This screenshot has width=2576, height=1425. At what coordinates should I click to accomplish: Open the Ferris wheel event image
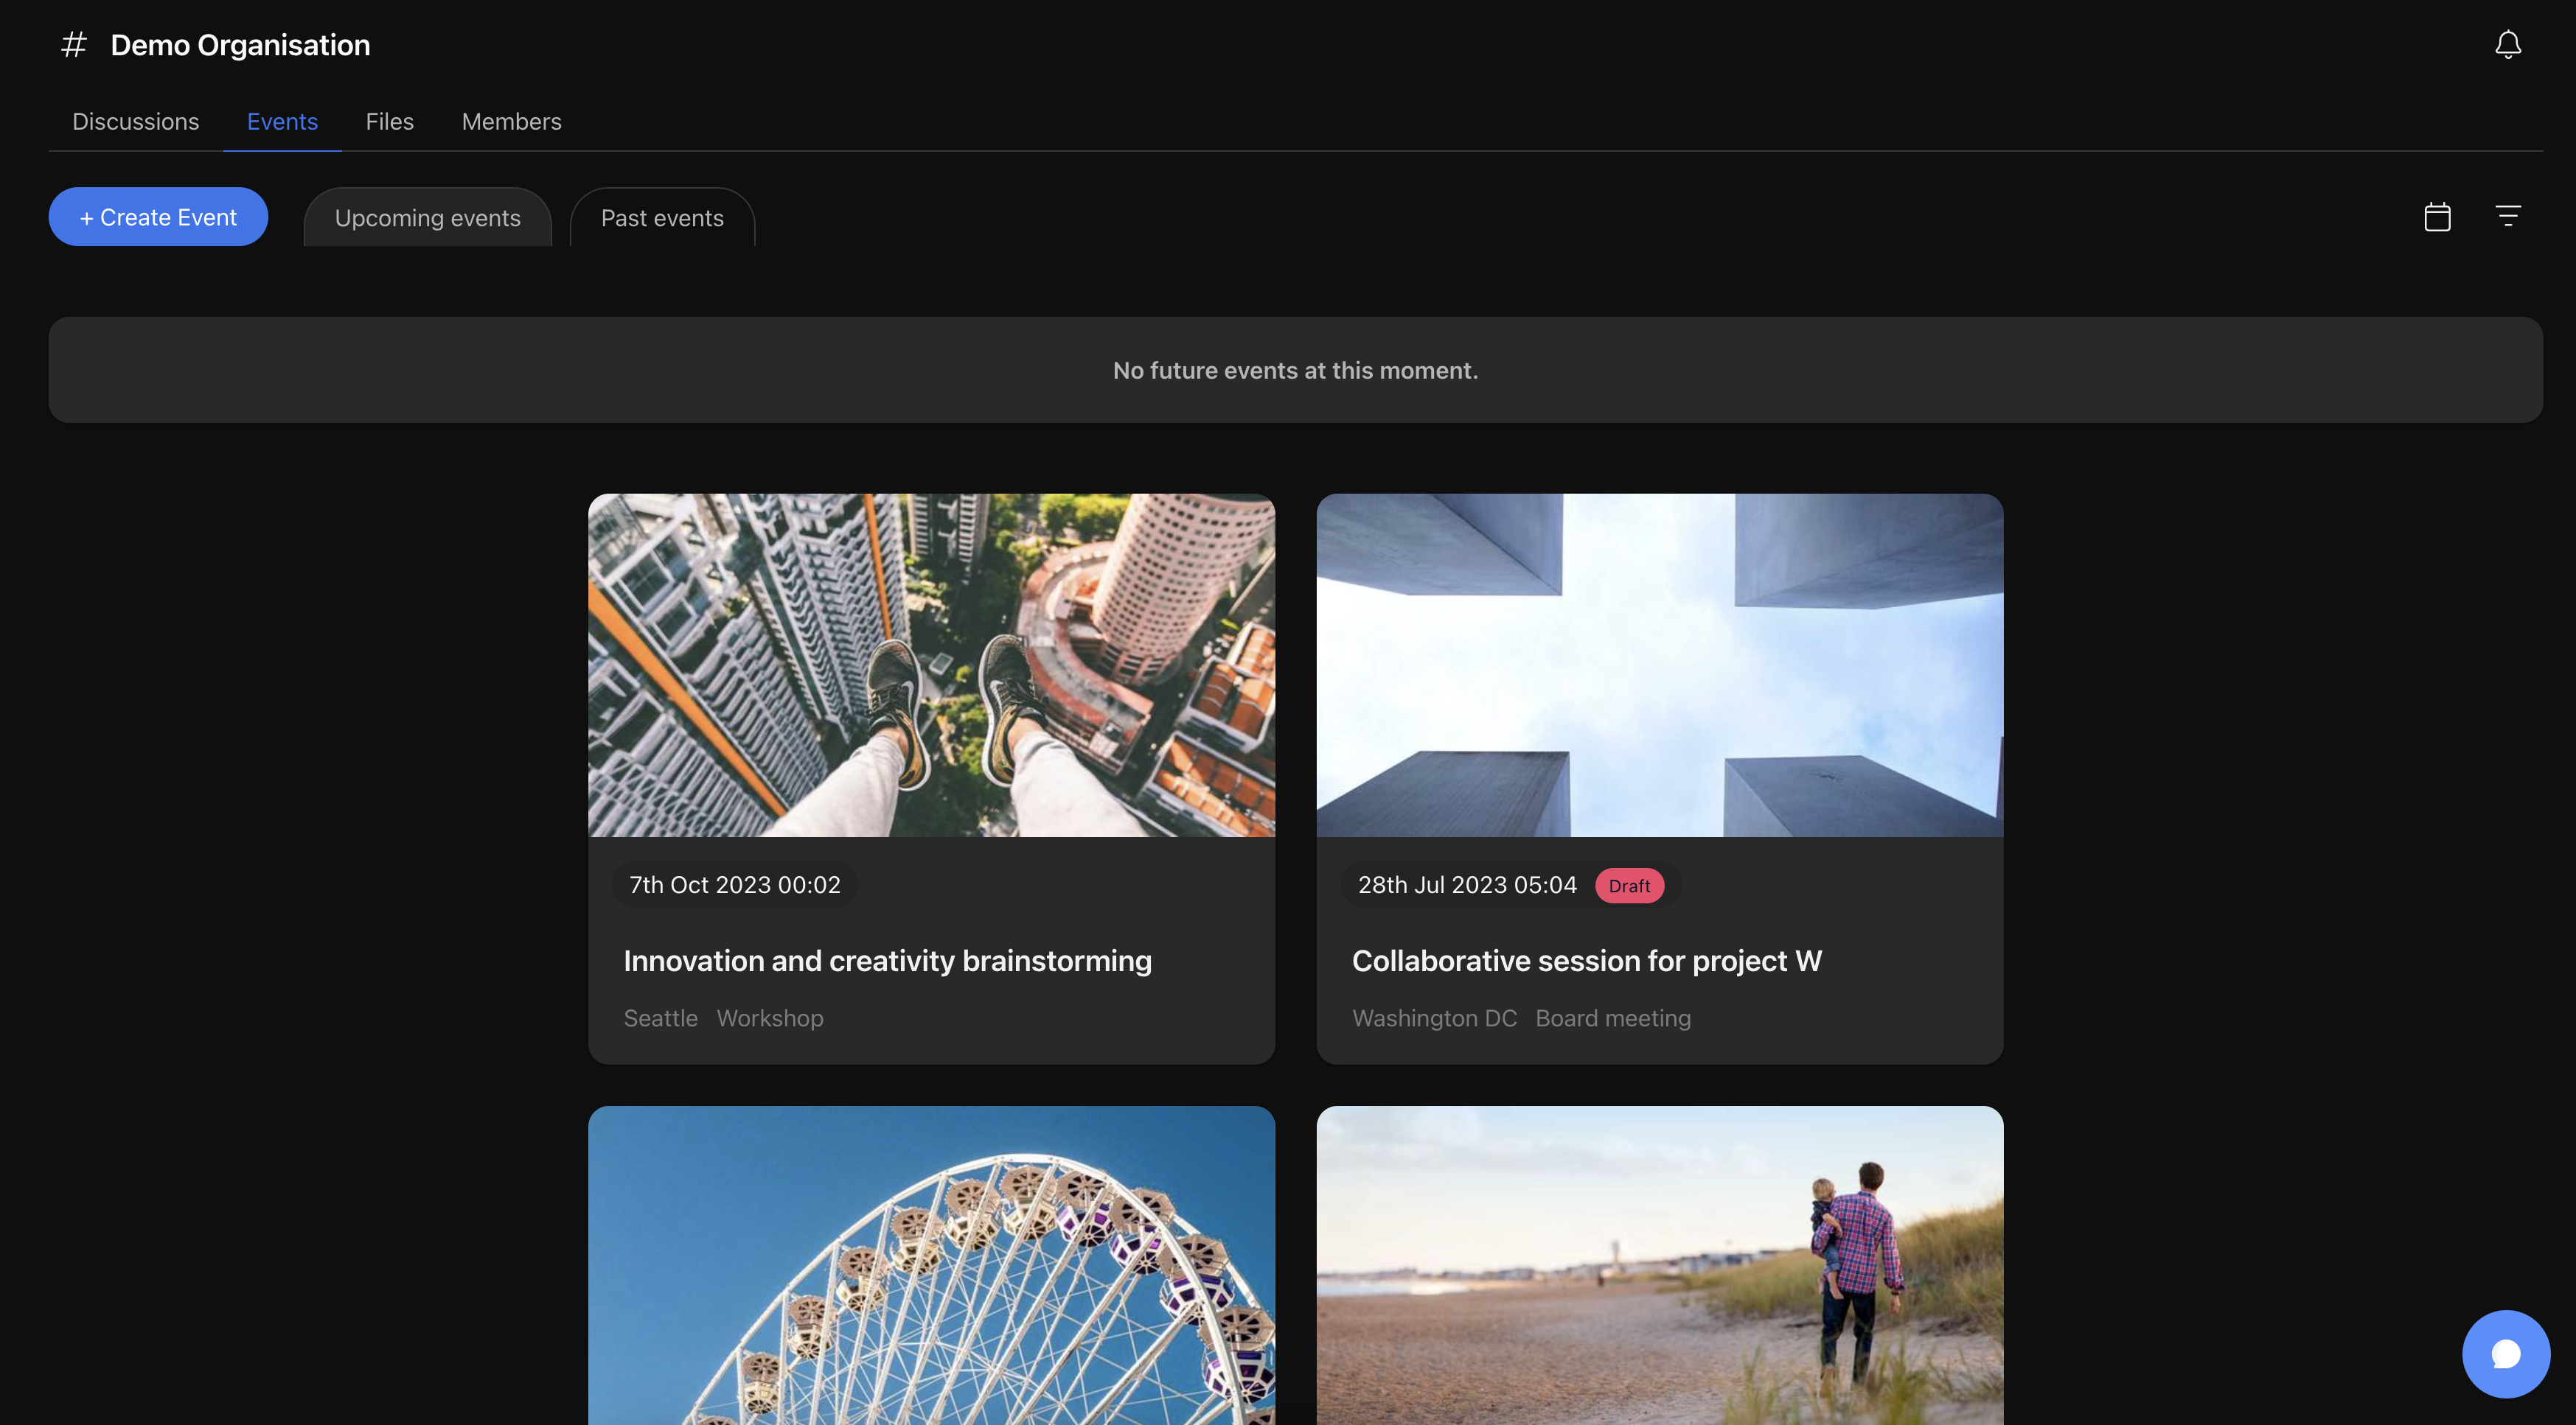pyautogui.click(x=931, y=1265)
